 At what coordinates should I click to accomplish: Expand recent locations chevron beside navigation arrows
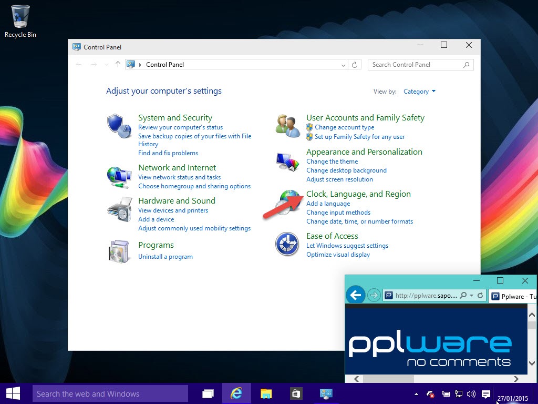[x=106, y=65]
